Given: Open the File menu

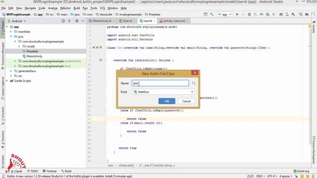Looking at the screenshot, I should [3, 8].
